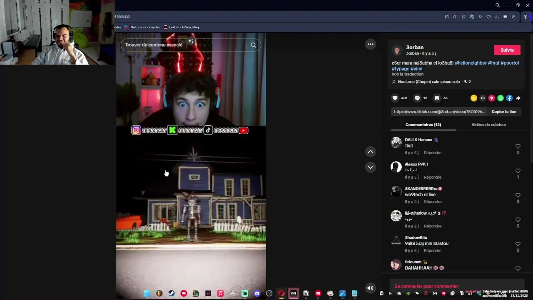Click 'Voir la traduction' link
This screenshot has width=533, height=300.
click(407, 74)
